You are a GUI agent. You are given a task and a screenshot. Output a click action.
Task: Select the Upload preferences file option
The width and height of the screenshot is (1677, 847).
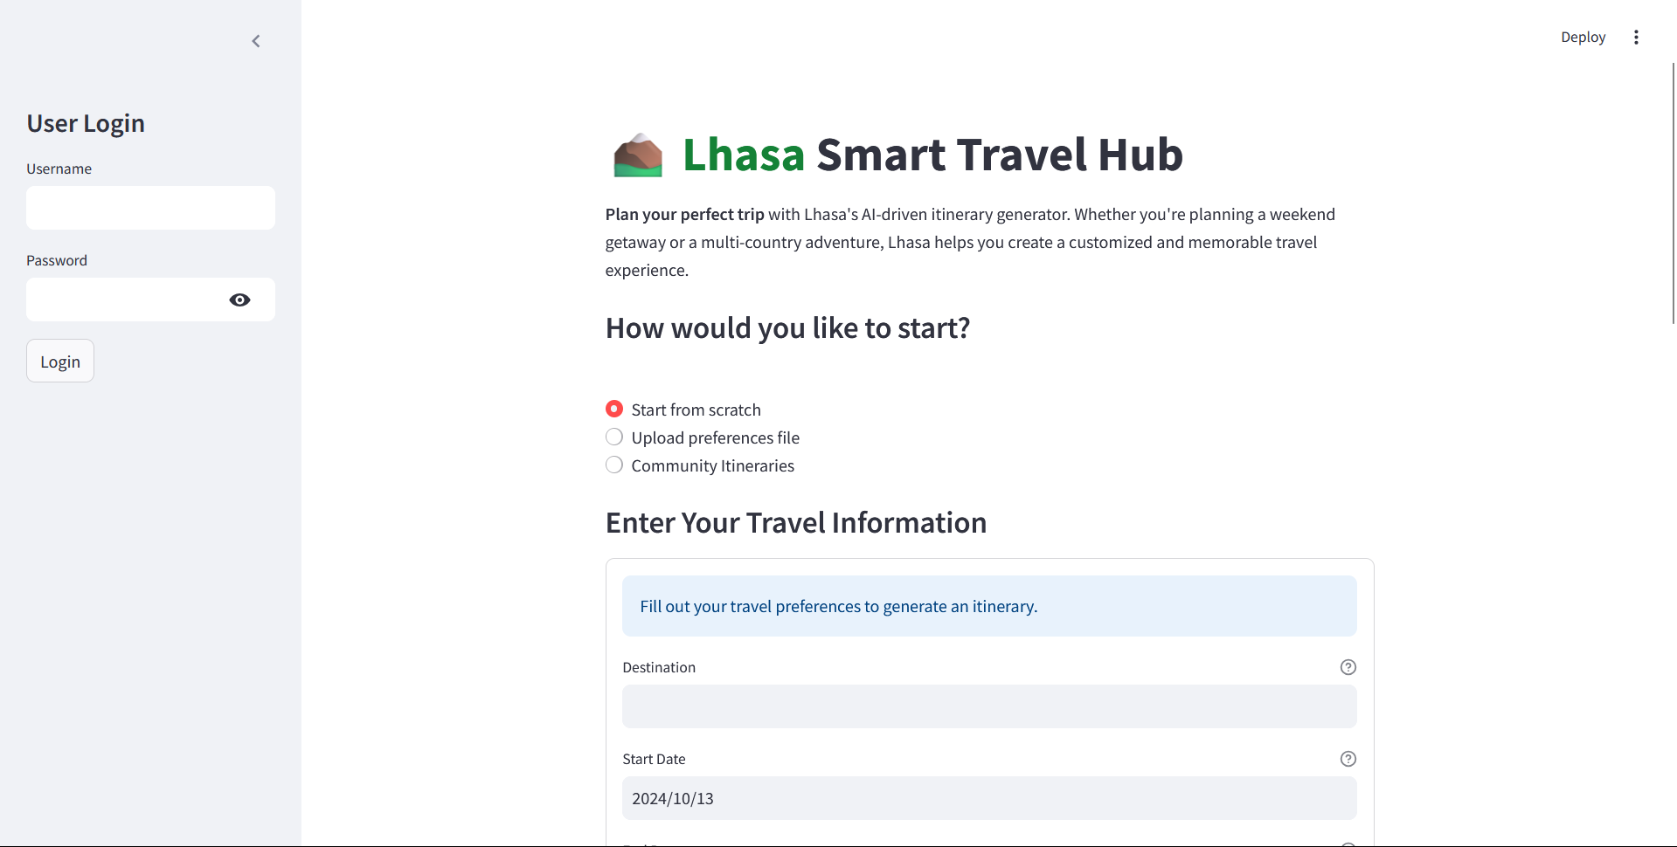pos(703,437)
